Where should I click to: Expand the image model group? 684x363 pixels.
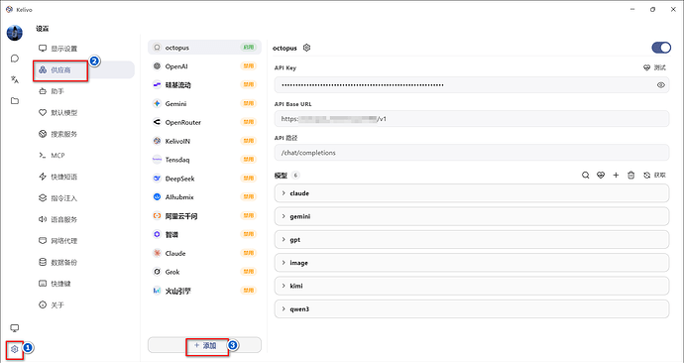point(472,263)
